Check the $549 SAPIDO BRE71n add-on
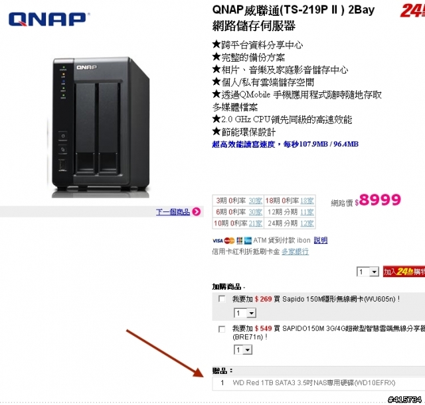 click(x=222, y=329)
